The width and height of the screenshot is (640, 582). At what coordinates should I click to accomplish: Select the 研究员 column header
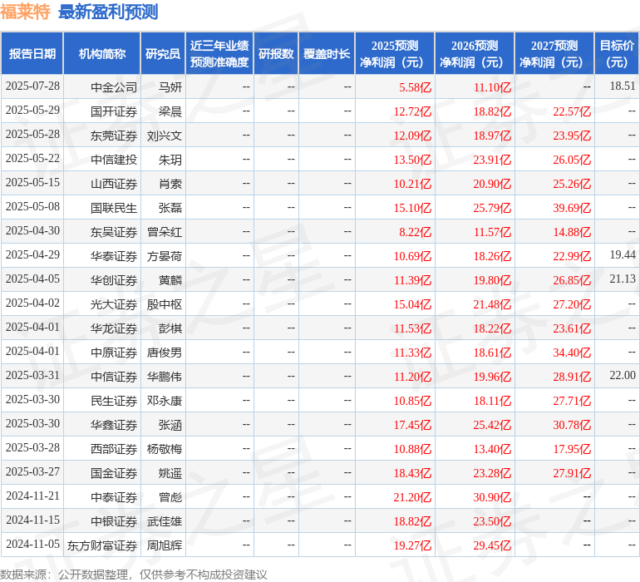[x=163, y=53]
